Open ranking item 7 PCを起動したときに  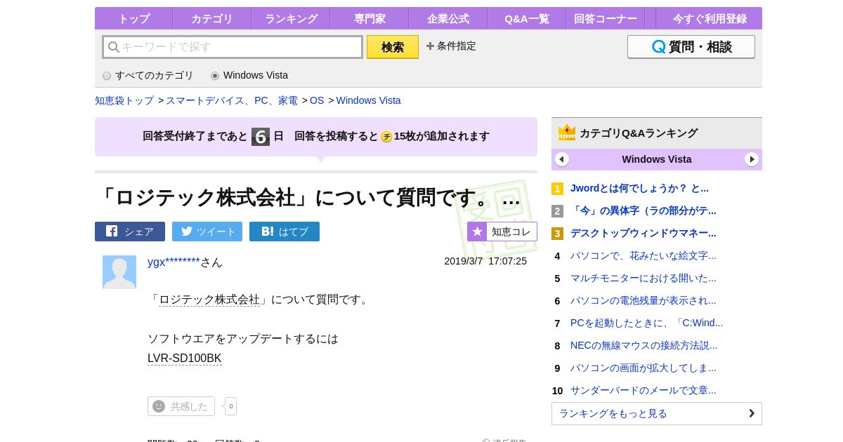point(646,323)
